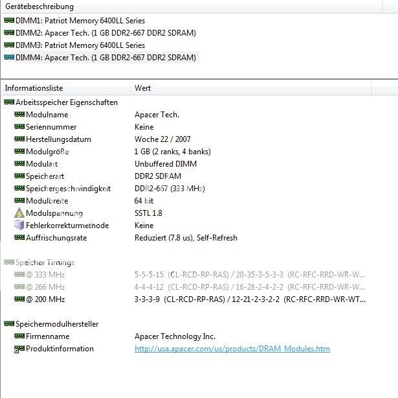
Task: Click the value 'Reduziert (7.8 us), Self-Refresh'
Action: tap(186, 238)
